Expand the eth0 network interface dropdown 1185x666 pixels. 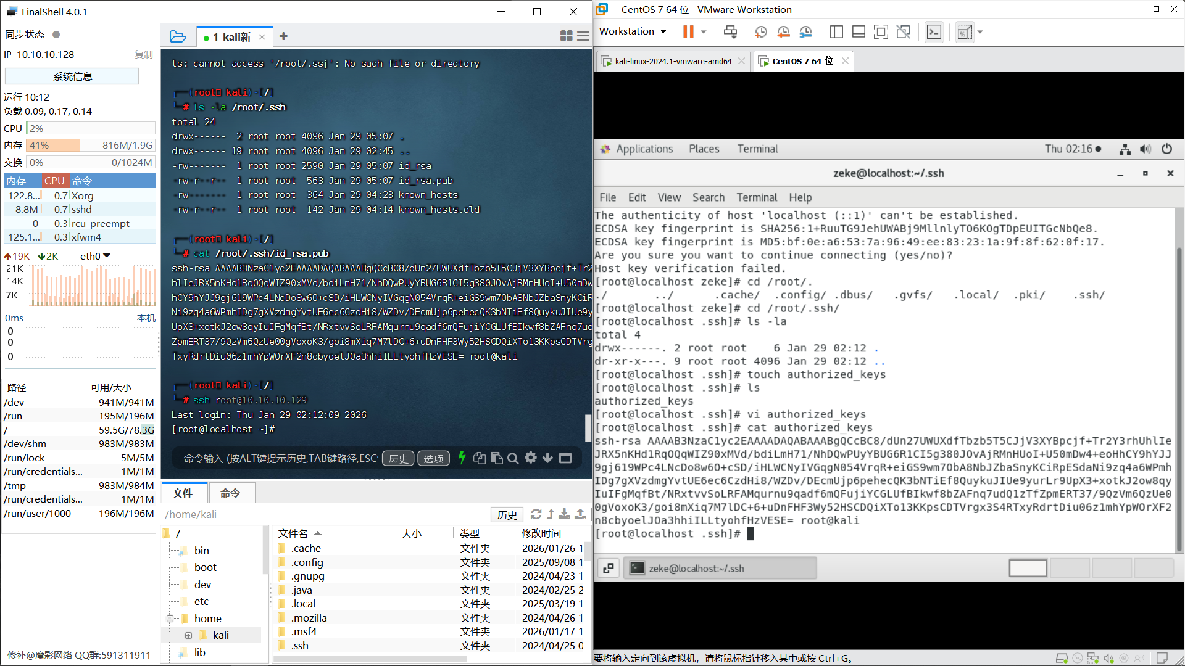coord(107,256)
